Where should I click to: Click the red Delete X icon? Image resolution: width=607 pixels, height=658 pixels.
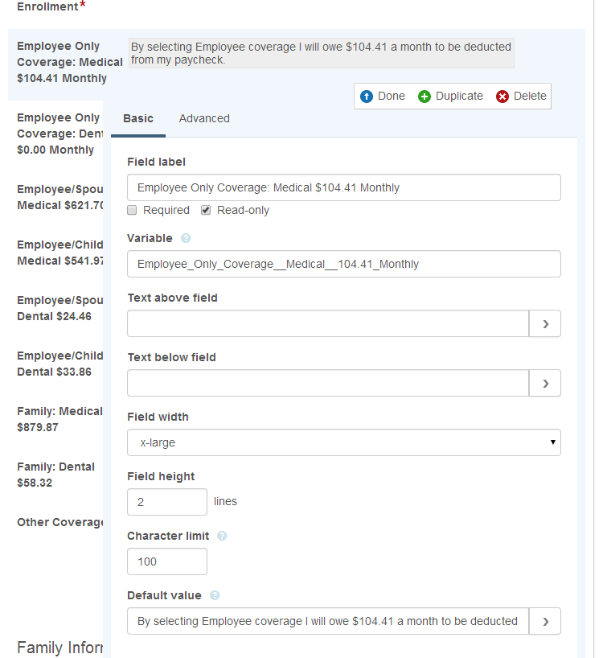pos(502,97)
